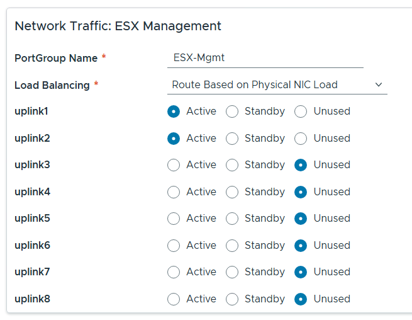Click the PortGroup Name field
The width and height of the screenshot is (412, 320).
265,58
